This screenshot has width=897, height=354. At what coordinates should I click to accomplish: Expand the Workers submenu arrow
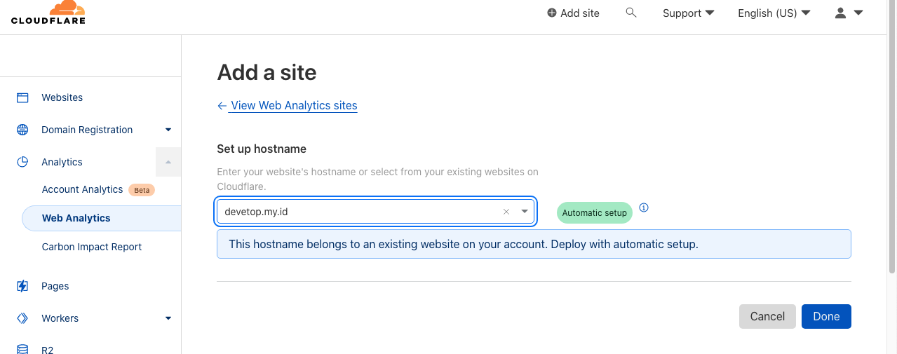(168, 318)
